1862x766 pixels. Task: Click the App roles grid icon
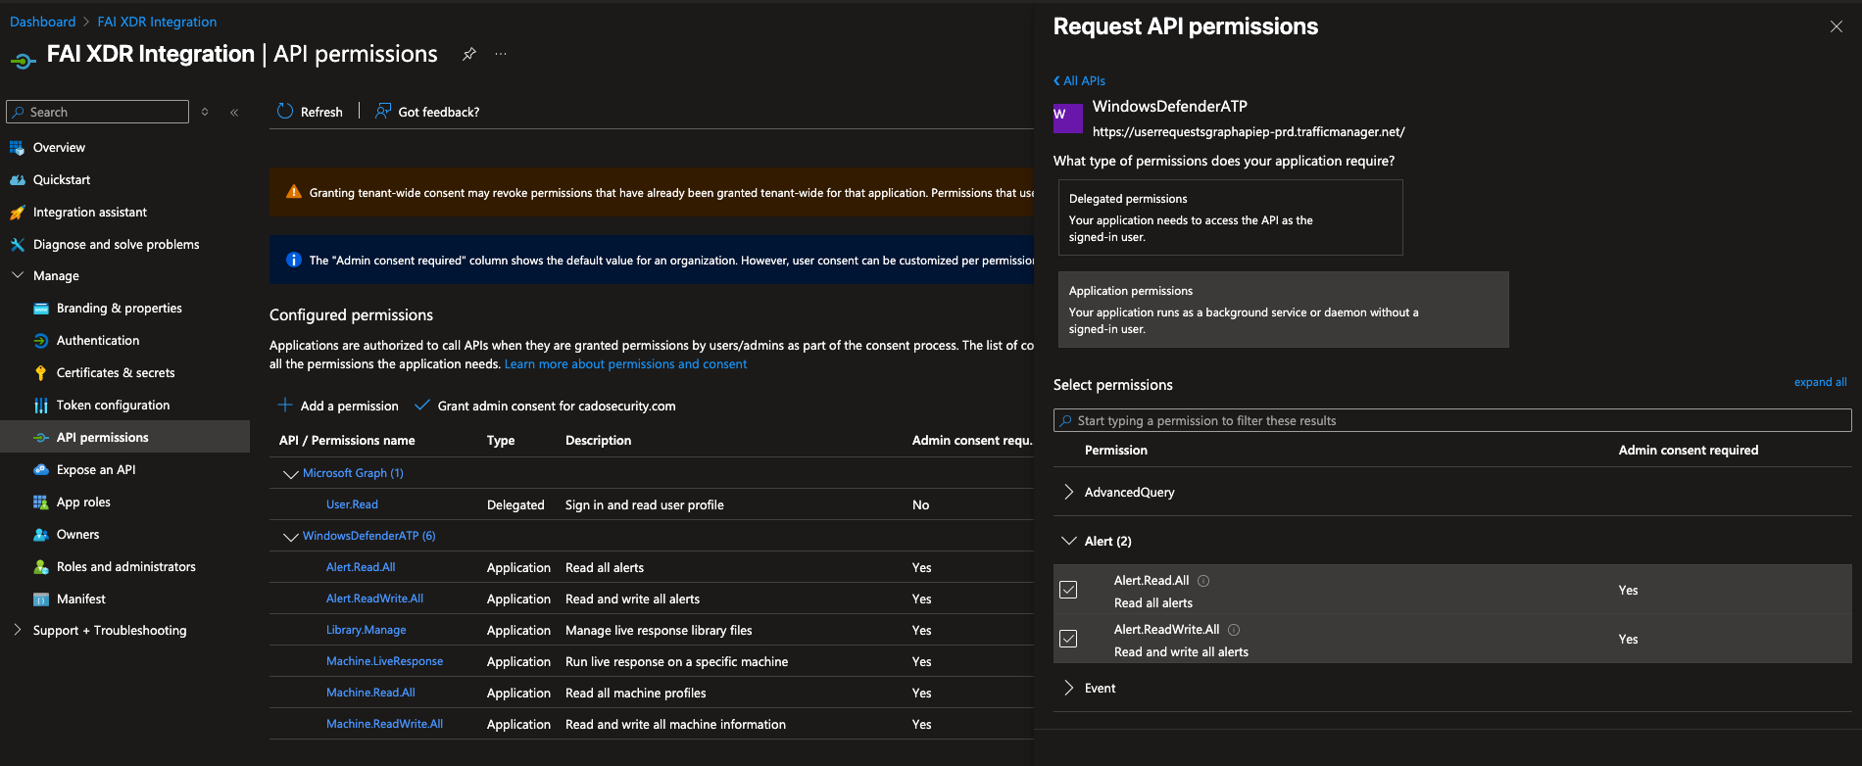[40, 503]
